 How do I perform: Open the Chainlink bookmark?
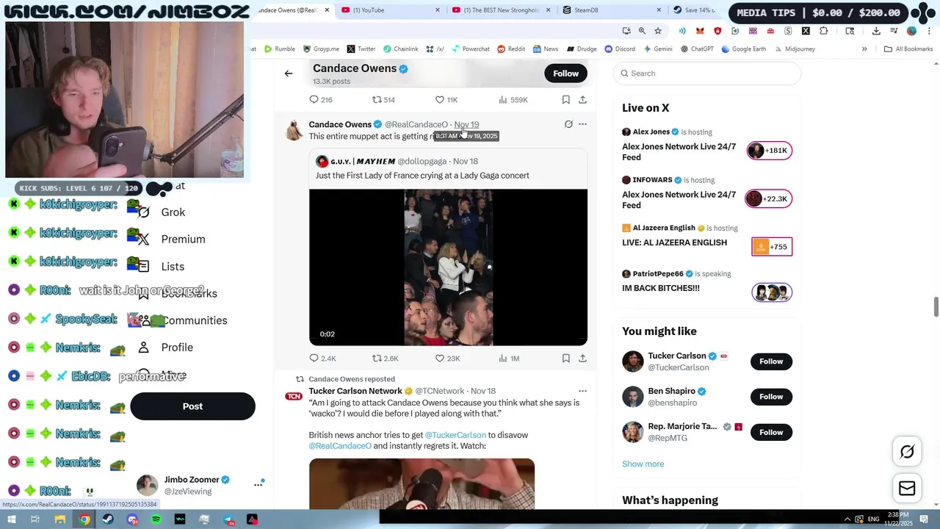[x=400, y=49]
